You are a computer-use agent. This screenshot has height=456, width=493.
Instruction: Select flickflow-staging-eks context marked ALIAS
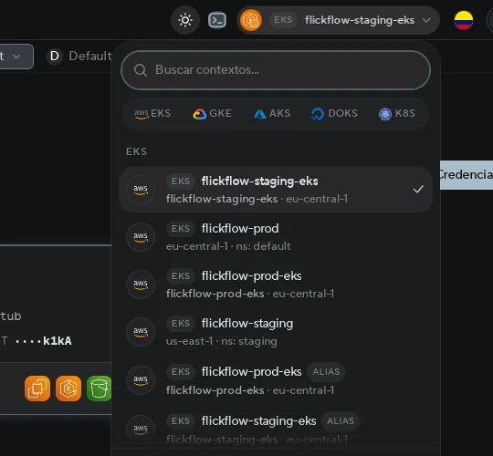276,430
